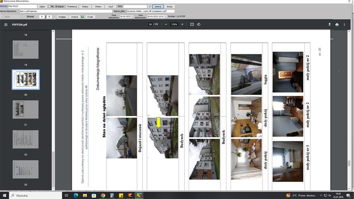Image resolution: width=354 pixels, height=199 pixels.
Task: Click the Windows Start button
Action: click(x=4, y=195)
